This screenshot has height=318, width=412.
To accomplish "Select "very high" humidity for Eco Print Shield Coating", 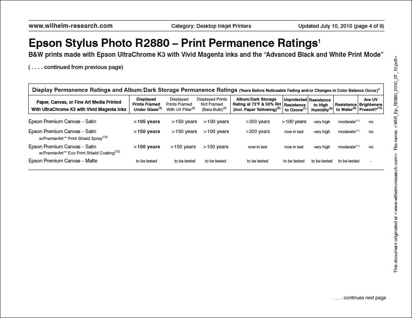I will tap(322, 147).
